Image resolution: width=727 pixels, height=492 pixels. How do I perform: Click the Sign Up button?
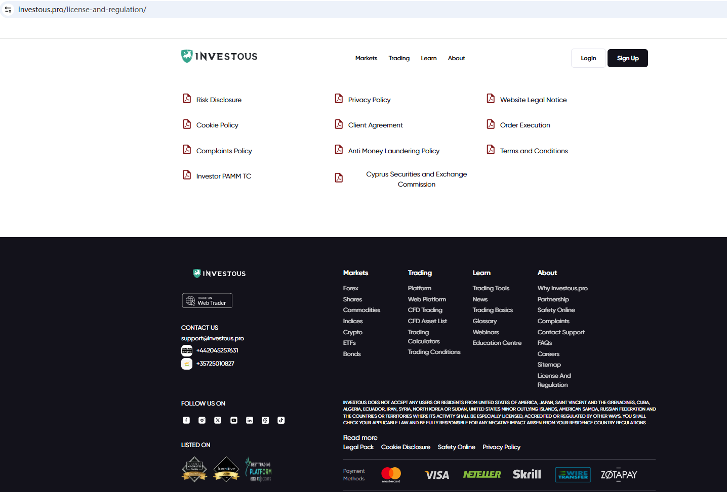click(x=628, y=58)
